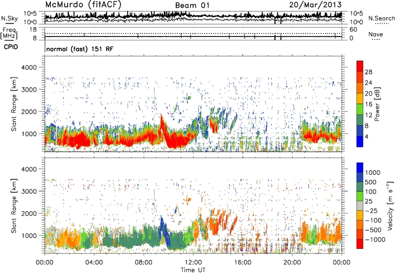The width and height of the screenshot is (395, 273).
Task: Select the 04:00 time axis tick
Action: point(94,263)
